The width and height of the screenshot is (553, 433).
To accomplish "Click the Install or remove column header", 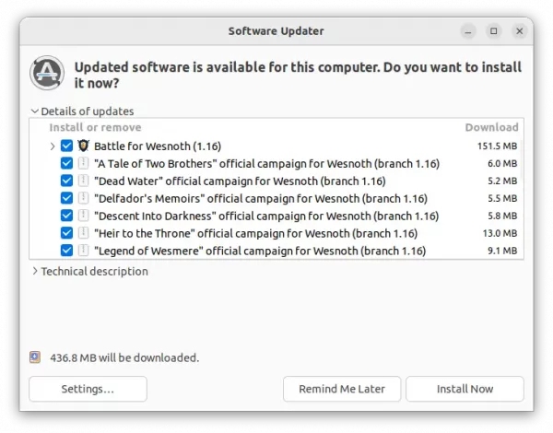I will (95, 127).
